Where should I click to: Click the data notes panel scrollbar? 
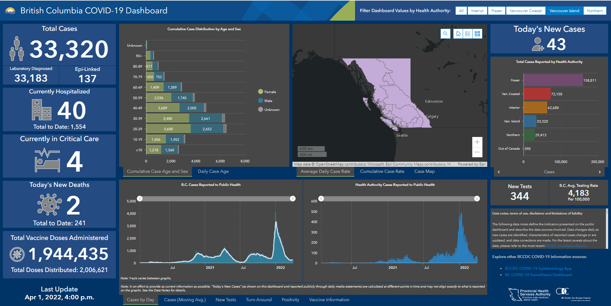click(607, 228)
